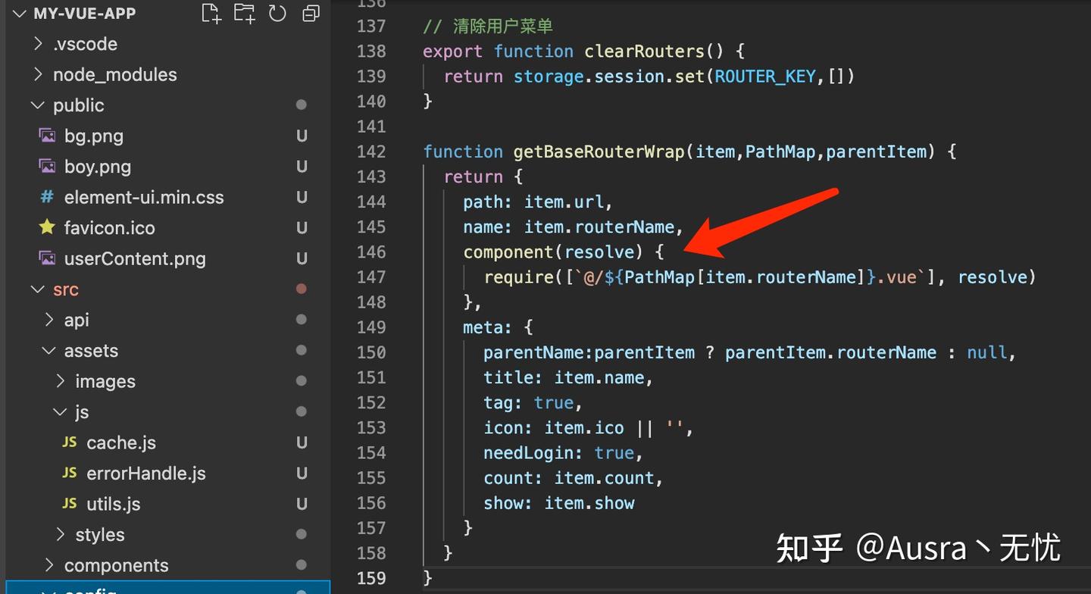Click the star icon next to favicon.ico
This screenshot has width=1091, height=594.
[46, 227]
